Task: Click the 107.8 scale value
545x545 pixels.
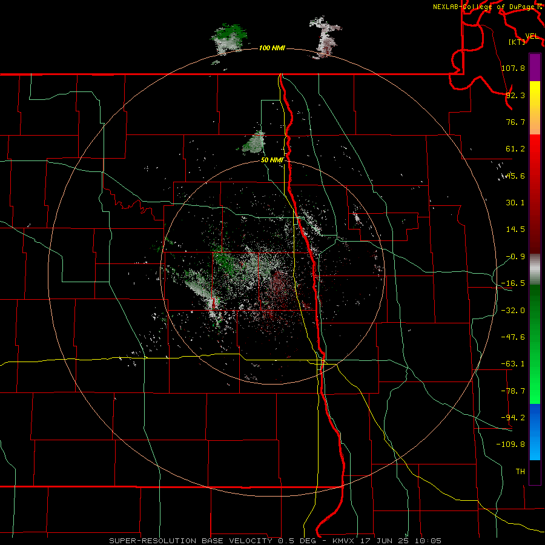Action: [x=513, y=68]
